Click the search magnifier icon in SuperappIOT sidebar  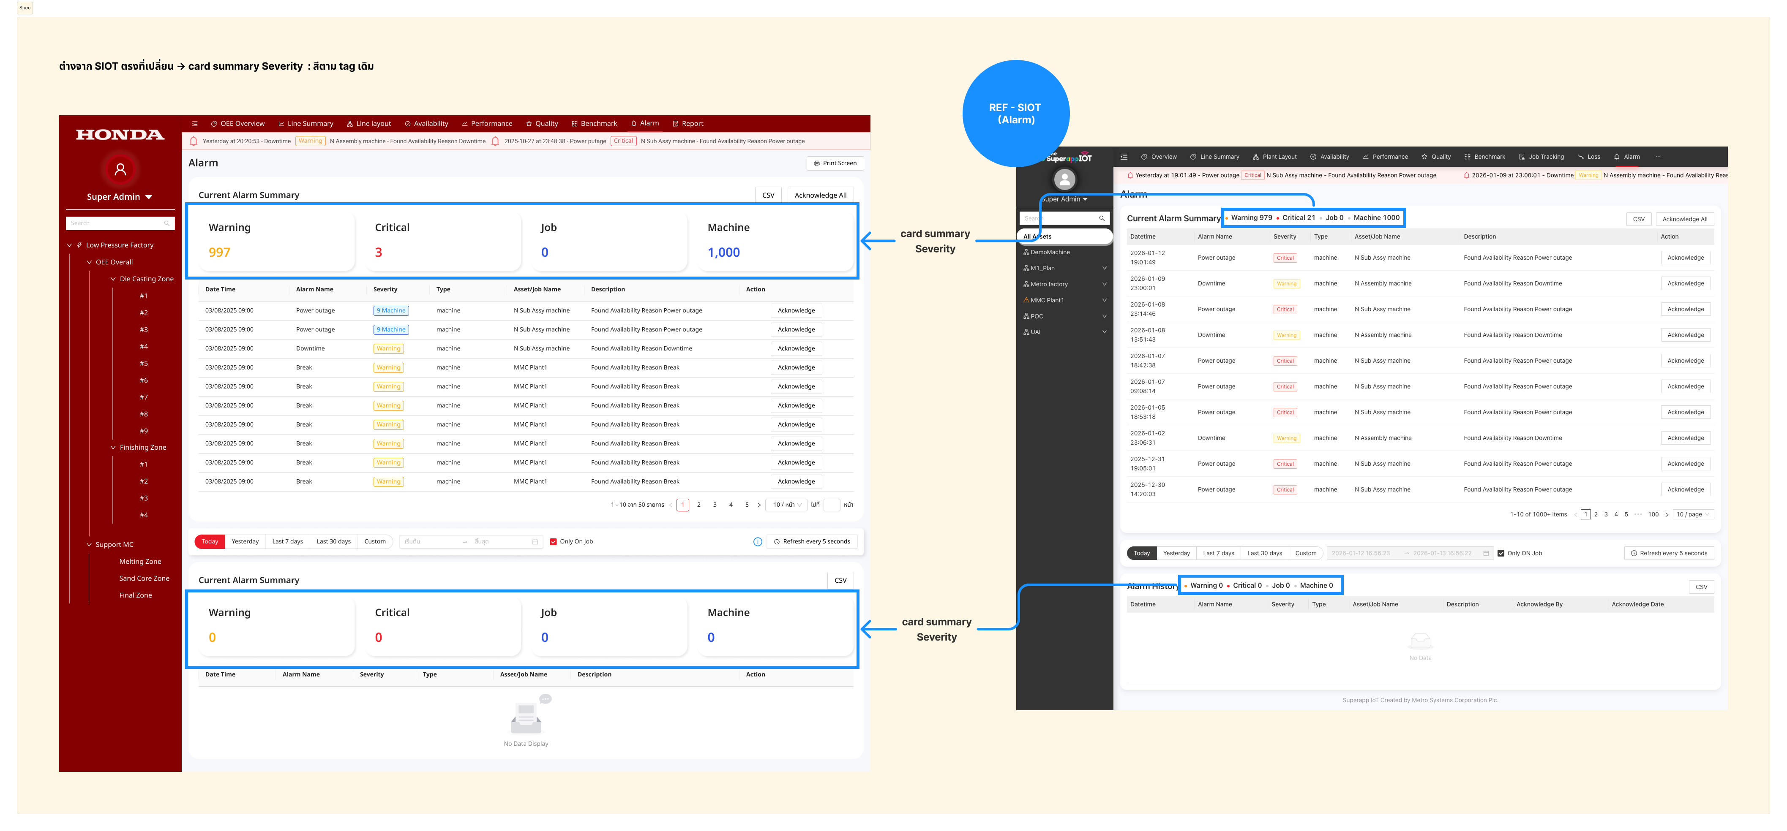pos(1102,218)
